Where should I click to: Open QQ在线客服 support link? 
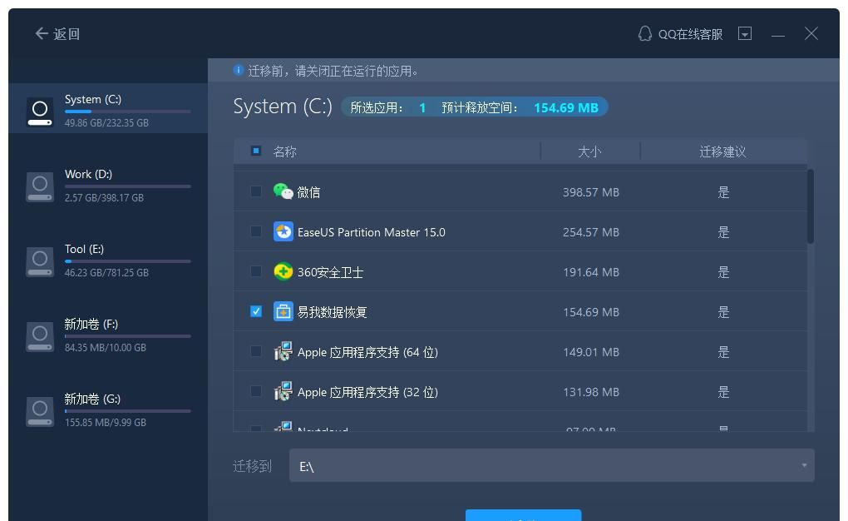point(690,34)
